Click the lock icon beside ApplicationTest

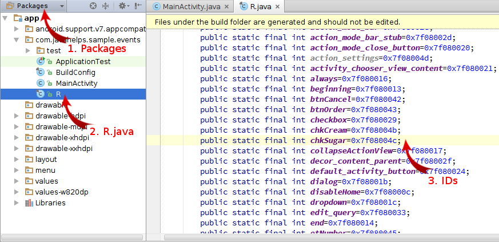(49, 62)
